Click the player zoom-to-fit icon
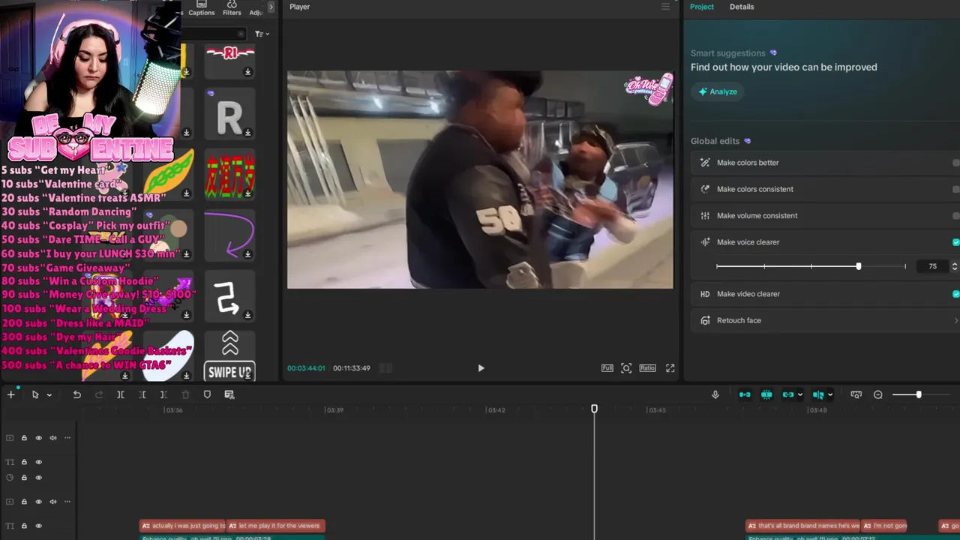This screenshot has height=540, width=960. coord(626,368)
